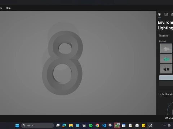Select the dark silhouette lighting theme thumbnail
Image resolution: width=173 pixels, height=129 pixels.
166,69
